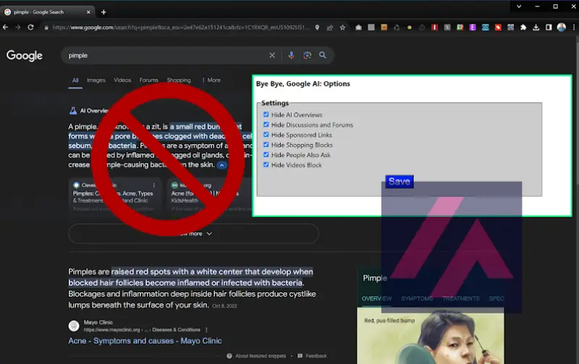Open the camera extension icon
Screen dimensions: 579x364
click(358, 27)
